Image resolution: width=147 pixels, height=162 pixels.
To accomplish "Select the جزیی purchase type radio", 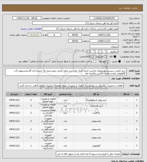I will coord(120,61).
